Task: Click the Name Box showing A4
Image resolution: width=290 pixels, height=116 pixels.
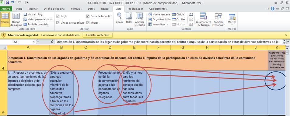Action: [16, 42]
